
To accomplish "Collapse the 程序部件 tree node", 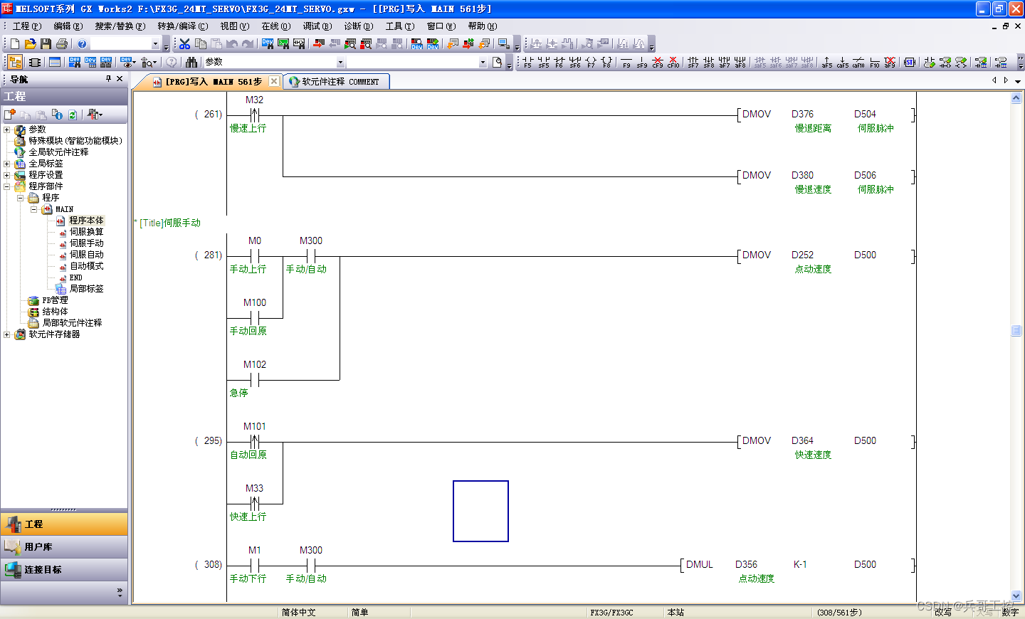I will click(x=7, y=186).
